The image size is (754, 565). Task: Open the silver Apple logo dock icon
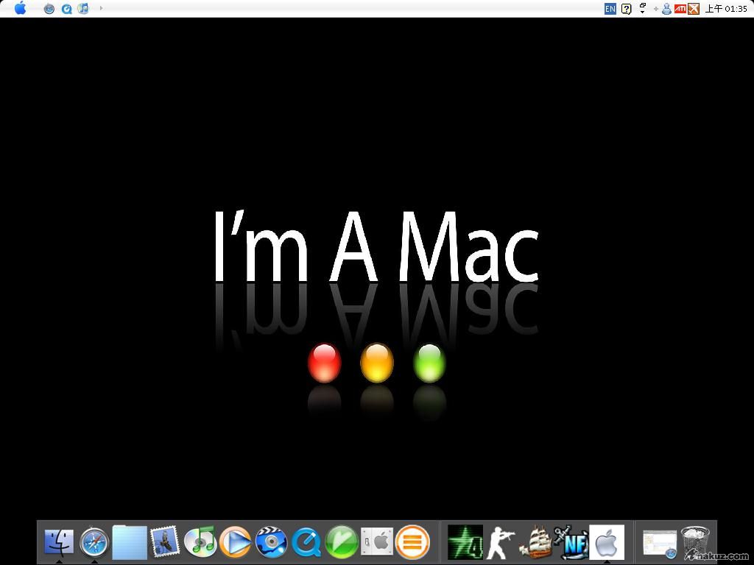(607, 542)
